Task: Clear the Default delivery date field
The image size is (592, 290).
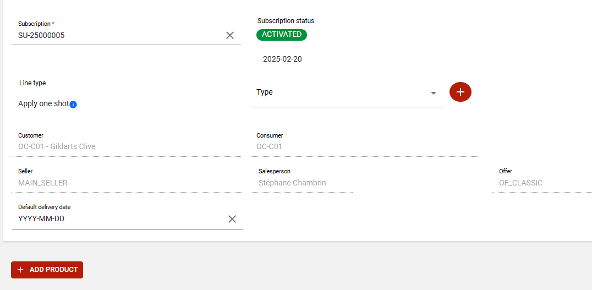Action: [x=232, y=219]
